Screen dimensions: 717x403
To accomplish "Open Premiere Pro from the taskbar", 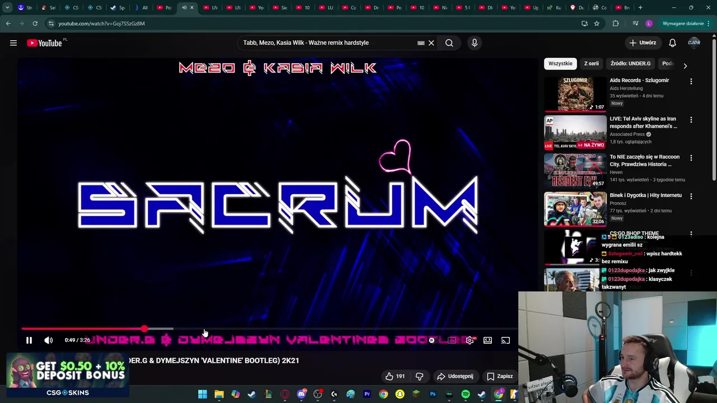I will click(367, 395).
